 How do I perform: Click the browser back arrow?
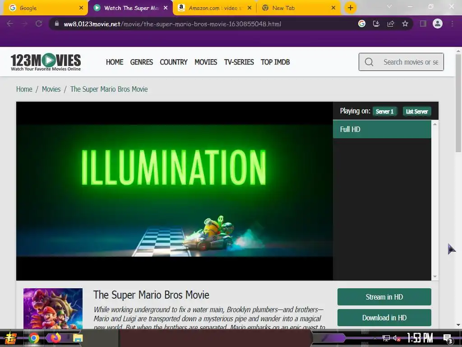click(x=10, y=23)
